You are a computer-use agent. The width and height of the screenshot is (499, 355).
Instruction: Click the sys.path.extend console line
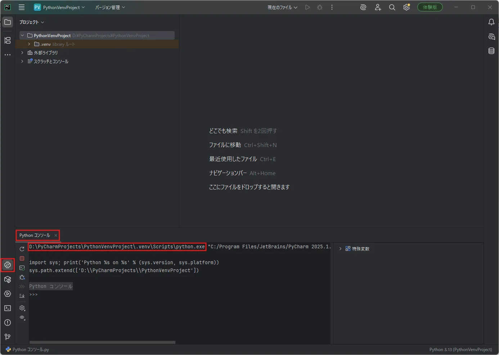click(x=114, y=270)
